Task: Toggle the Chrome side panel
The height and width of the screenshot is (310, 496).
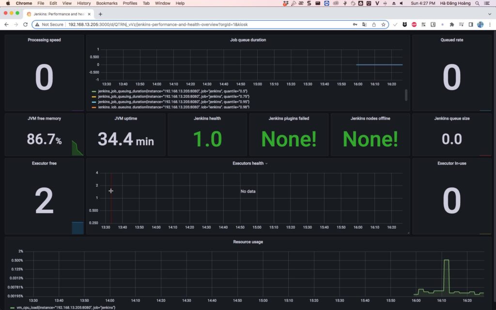Action: point(471,24)
